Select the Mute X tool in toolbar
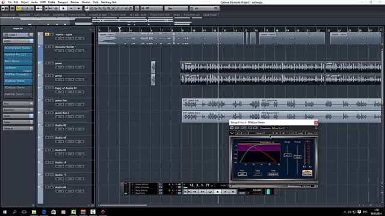Image resolution: width=385 pixels, height=216 pixels. point(113,8)
